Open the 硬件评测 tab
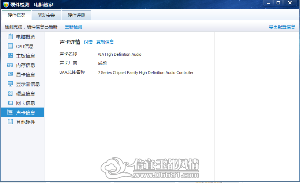The image size is (300, 183). (76, 15)
